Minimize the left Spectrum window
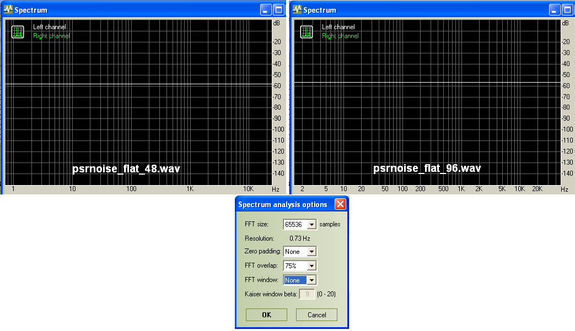 pyautogui.click(x=266, y=10)
